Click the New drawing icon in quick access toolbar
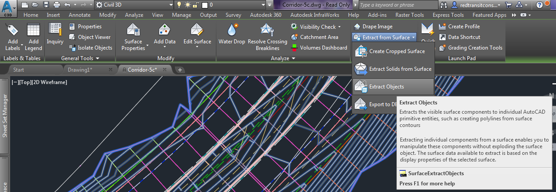This screenshot has width=556, height=192. [x=24, y=5]
